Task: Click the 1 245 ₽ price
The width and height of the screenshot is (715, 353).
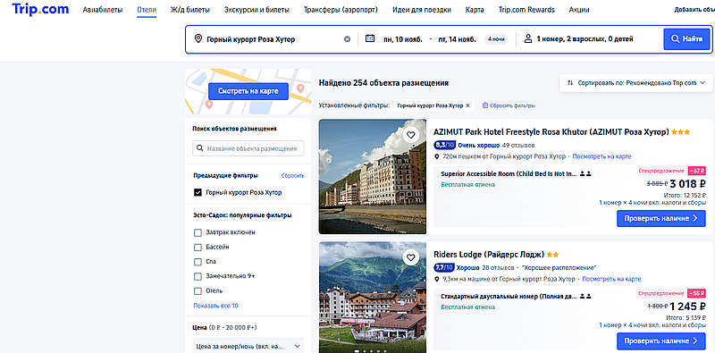Action: 688,307
